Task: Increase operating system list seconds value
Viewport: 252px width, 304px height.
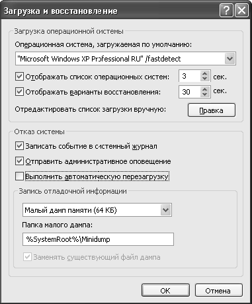Action: pyautogui.click(x=205, y=73)
